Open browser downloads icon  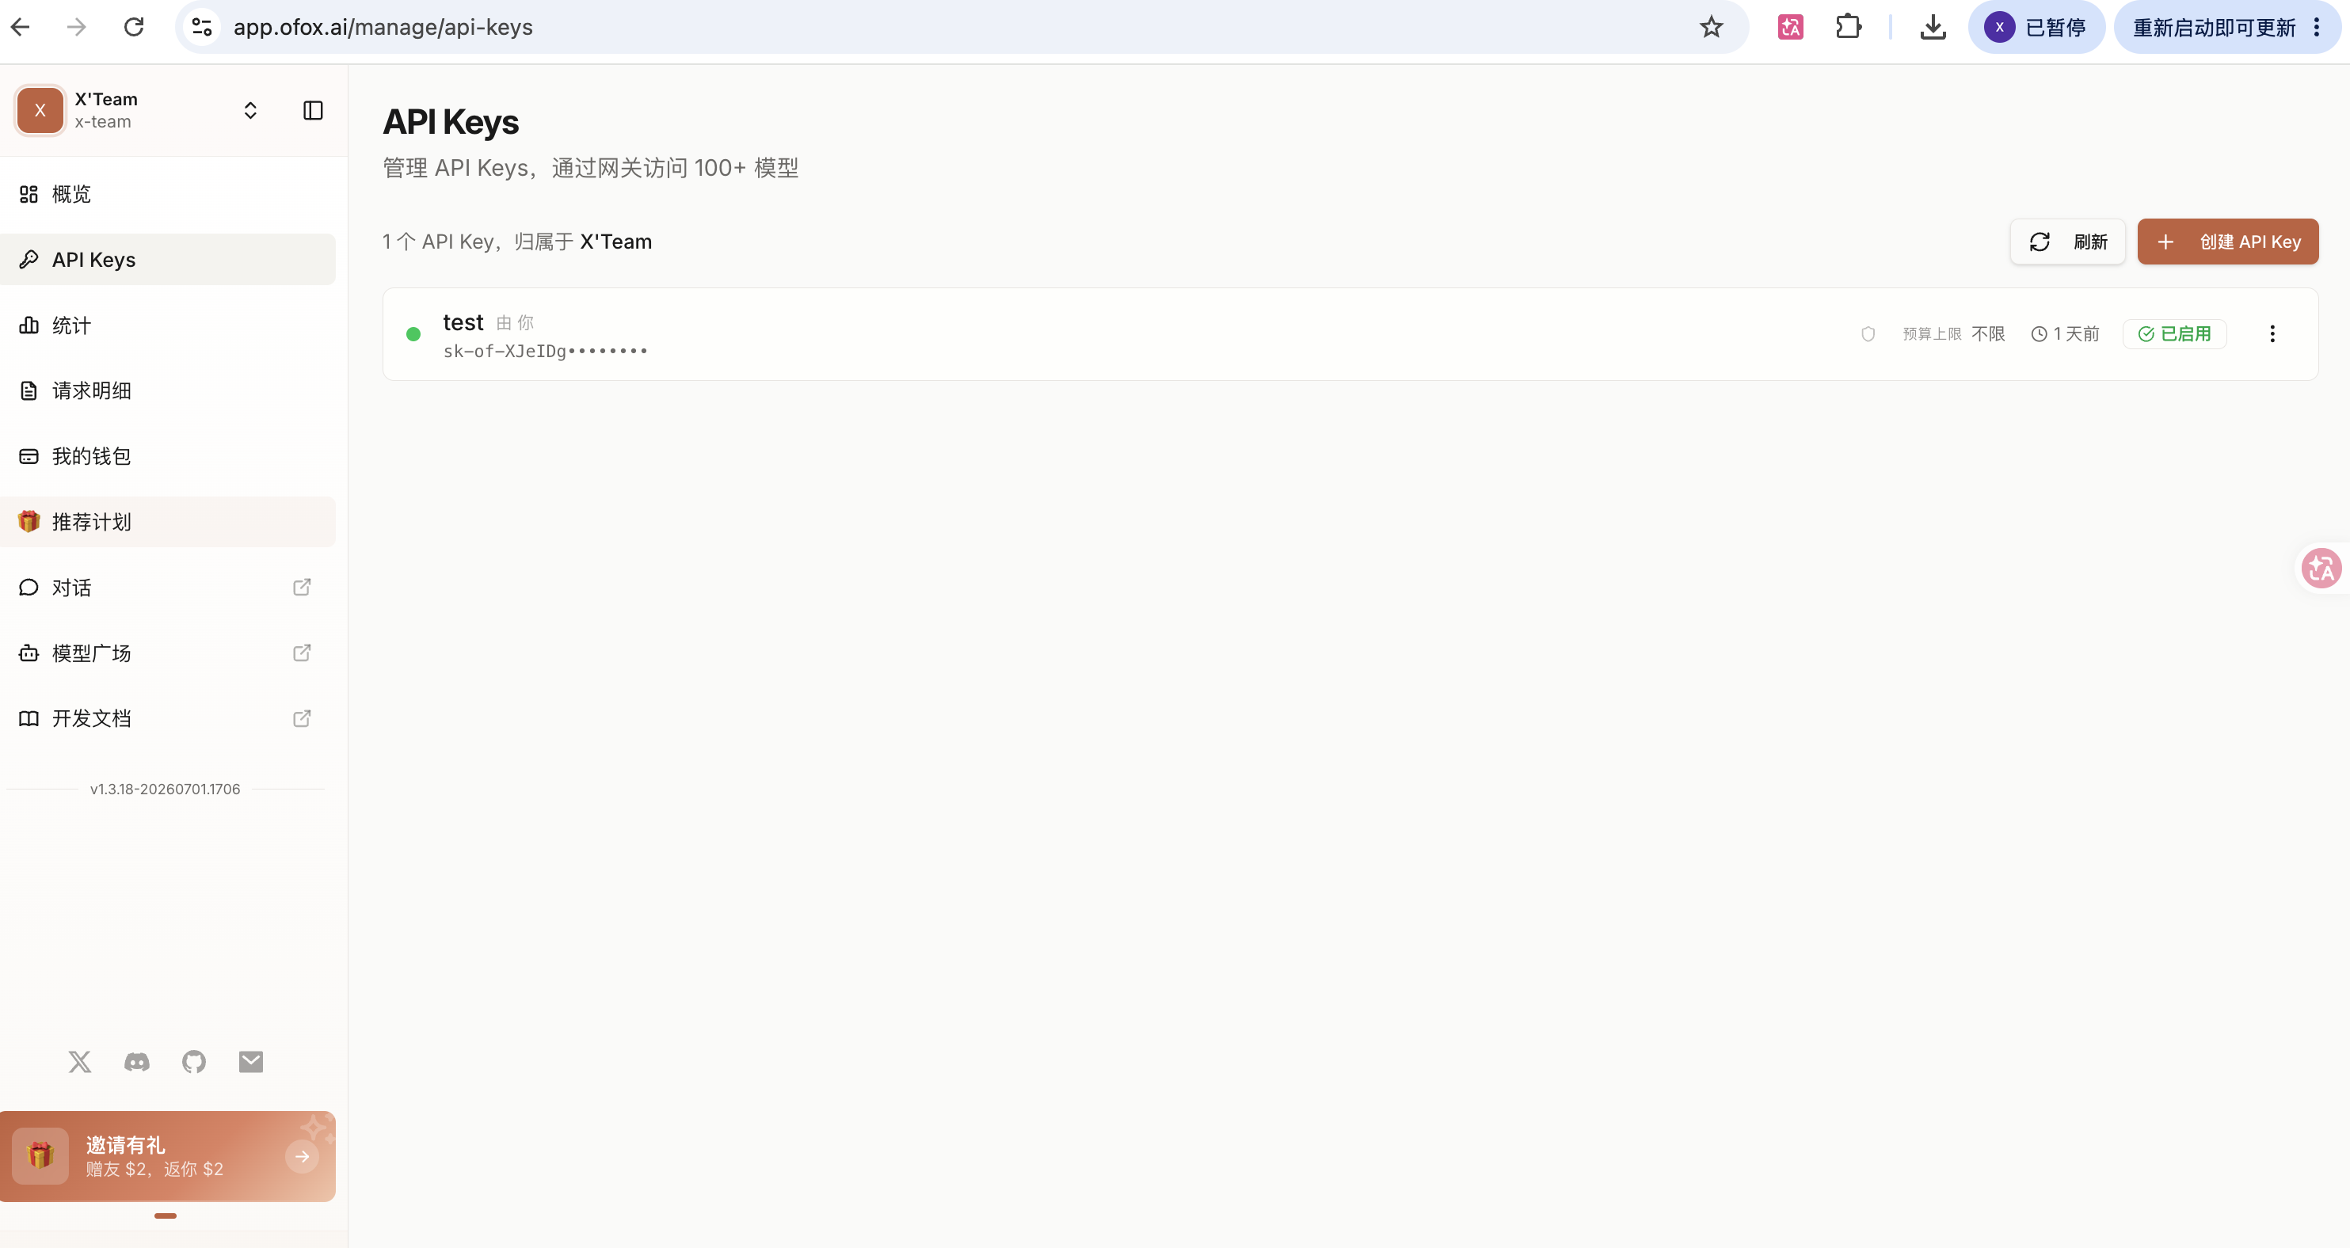click(x=1932, y=28)
